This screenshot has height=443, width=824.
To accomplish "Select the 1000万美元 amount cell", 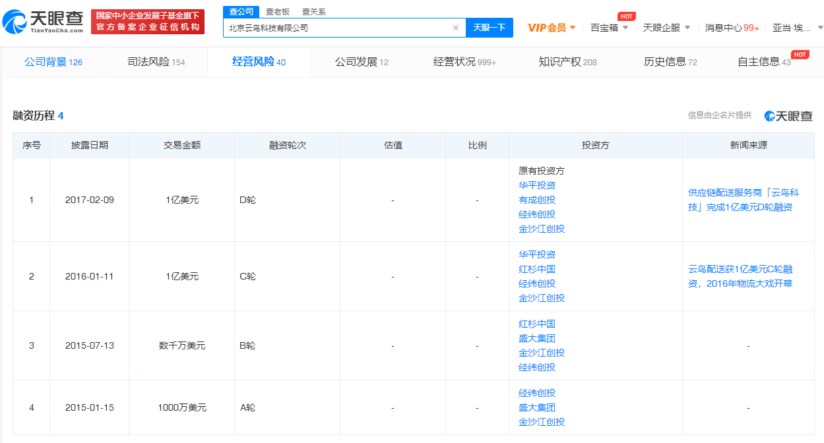I will (182, 407).
